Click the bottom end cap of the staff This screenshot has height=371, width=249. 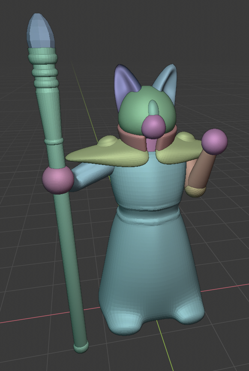[81, 347]
